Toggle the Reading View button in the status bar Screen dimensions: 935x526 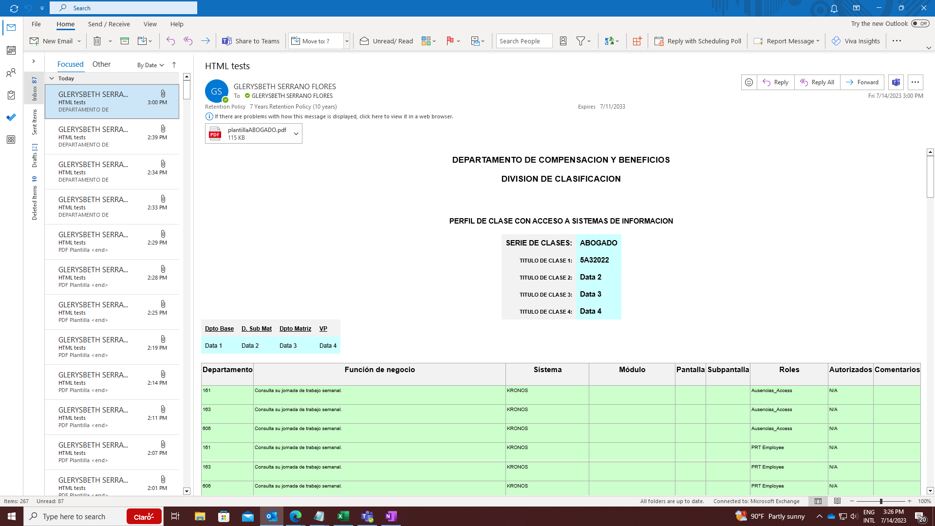click(837, 501)
